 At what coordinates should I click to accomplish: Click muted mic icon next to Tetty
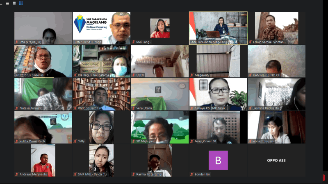75,141
